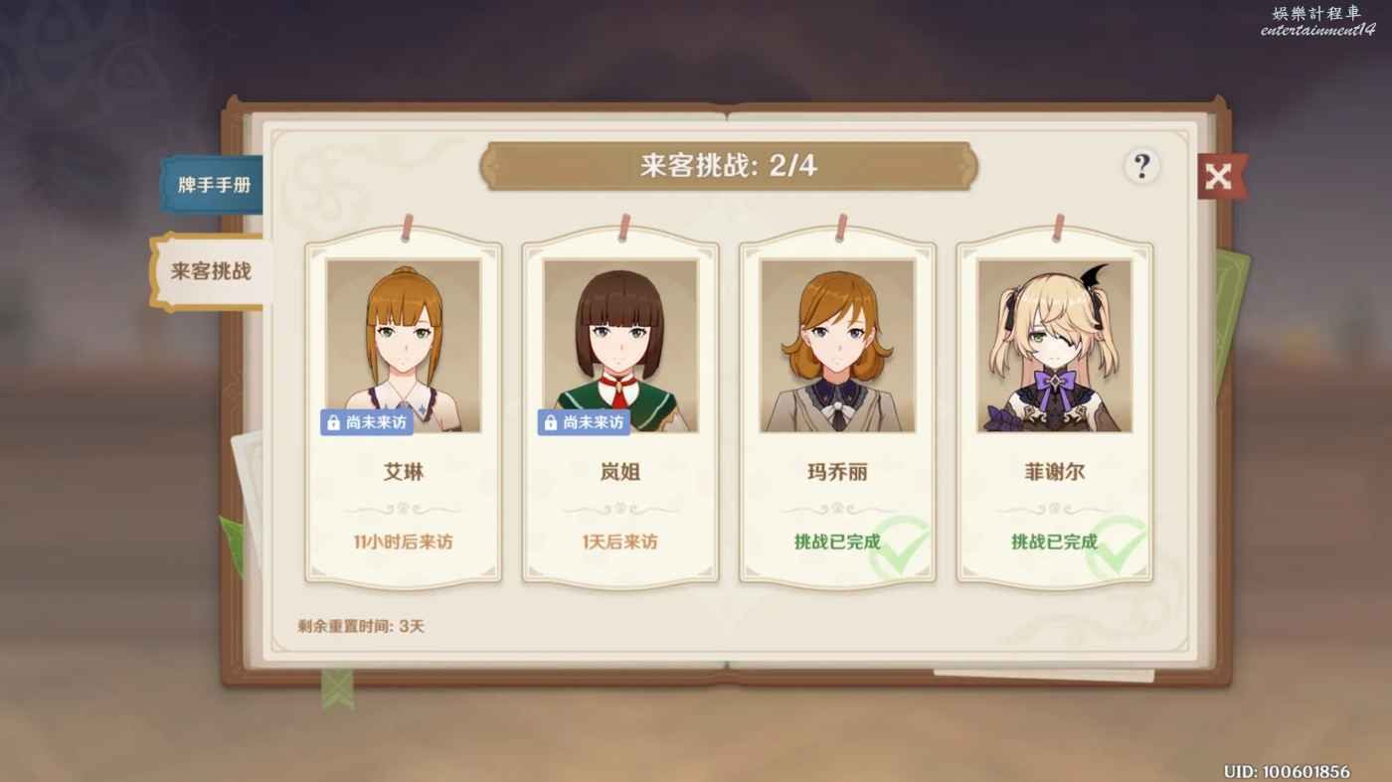This screenshot has height=782, width=1392.
Task: Click 挑战已完成 label under 玛乔丽
Action: click(837, 543)
